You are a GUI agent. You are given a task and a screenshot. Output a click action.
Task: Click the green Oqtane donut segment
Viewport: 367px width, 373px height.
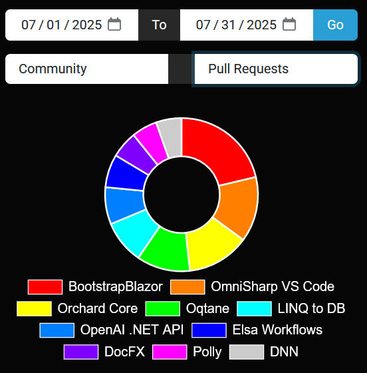click(168, 251)
